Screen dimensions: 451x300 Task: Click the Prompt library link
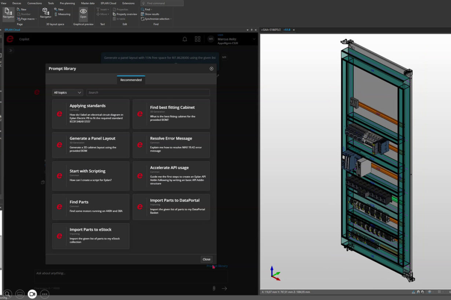click(x=217, y=266)
